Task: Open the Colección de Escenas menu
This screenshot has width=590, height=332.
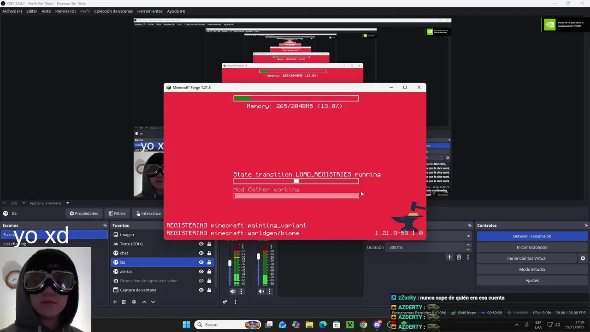Action: [x=113, y=11]
